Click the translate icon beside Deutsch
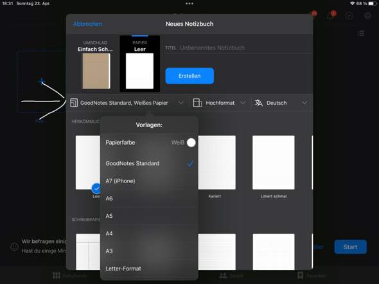The width and height of the screenshot is (379, 284). tap(259, 103)
